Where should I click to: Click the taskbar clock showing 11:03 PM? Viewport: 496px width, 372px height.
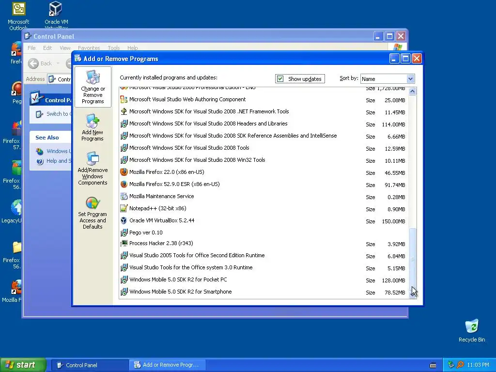click(x=478, y=365)
